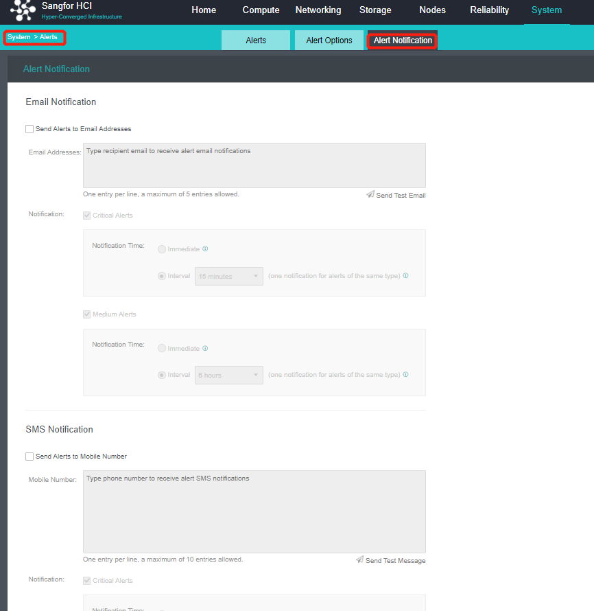The height and width of the screenshot is (611, 594).
Task: Click the Sangfor HCI logo icon
Action: [x=23, y=10]
